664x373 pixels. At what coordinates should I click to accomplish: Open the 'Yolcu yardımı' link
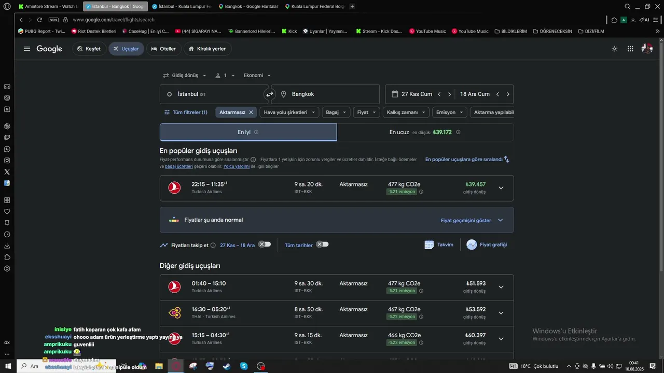(x=237, y=166)
